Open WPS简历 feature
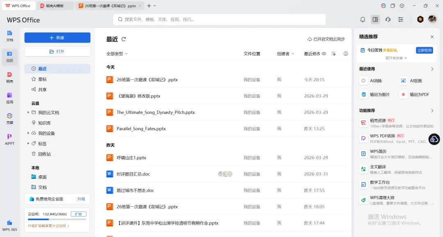 click(397, 154)
